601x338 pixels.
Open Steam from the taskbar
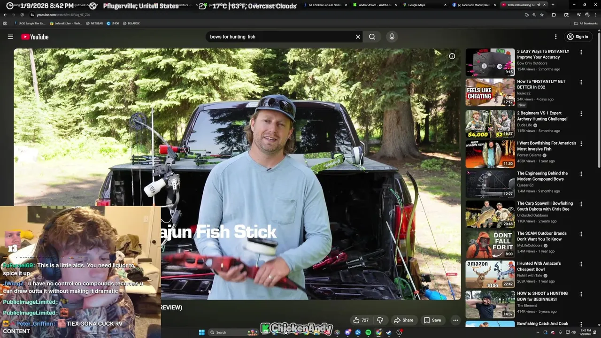[388, 332]
